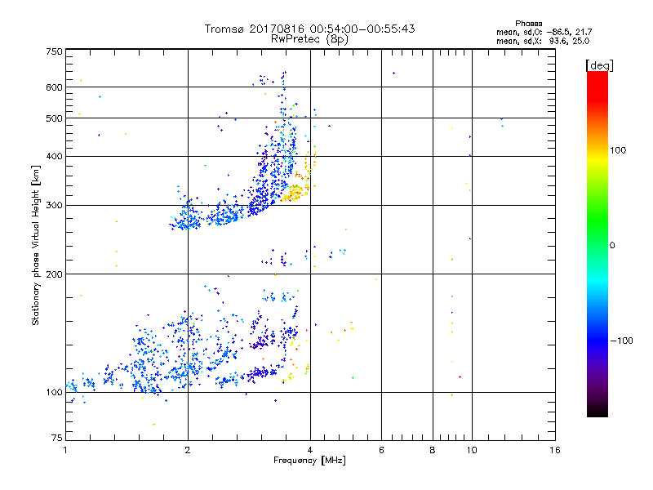This screenshot has width=653, height=490.
Task: Click the colorbar '-100' tick label
Action: click(x=622, y=341)
